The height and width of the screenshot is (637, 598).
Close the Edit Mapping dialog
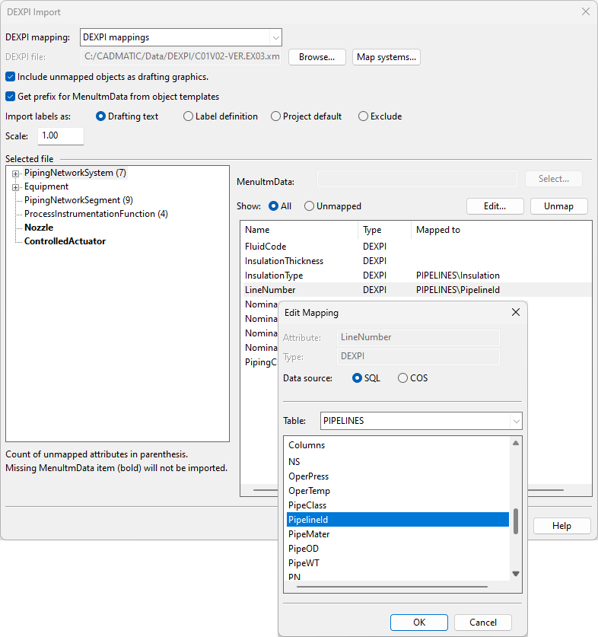point(515,312)
